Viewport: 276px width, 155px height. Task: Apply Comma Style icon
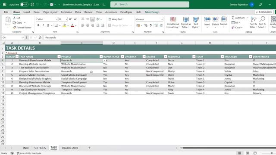click(151, 25)
